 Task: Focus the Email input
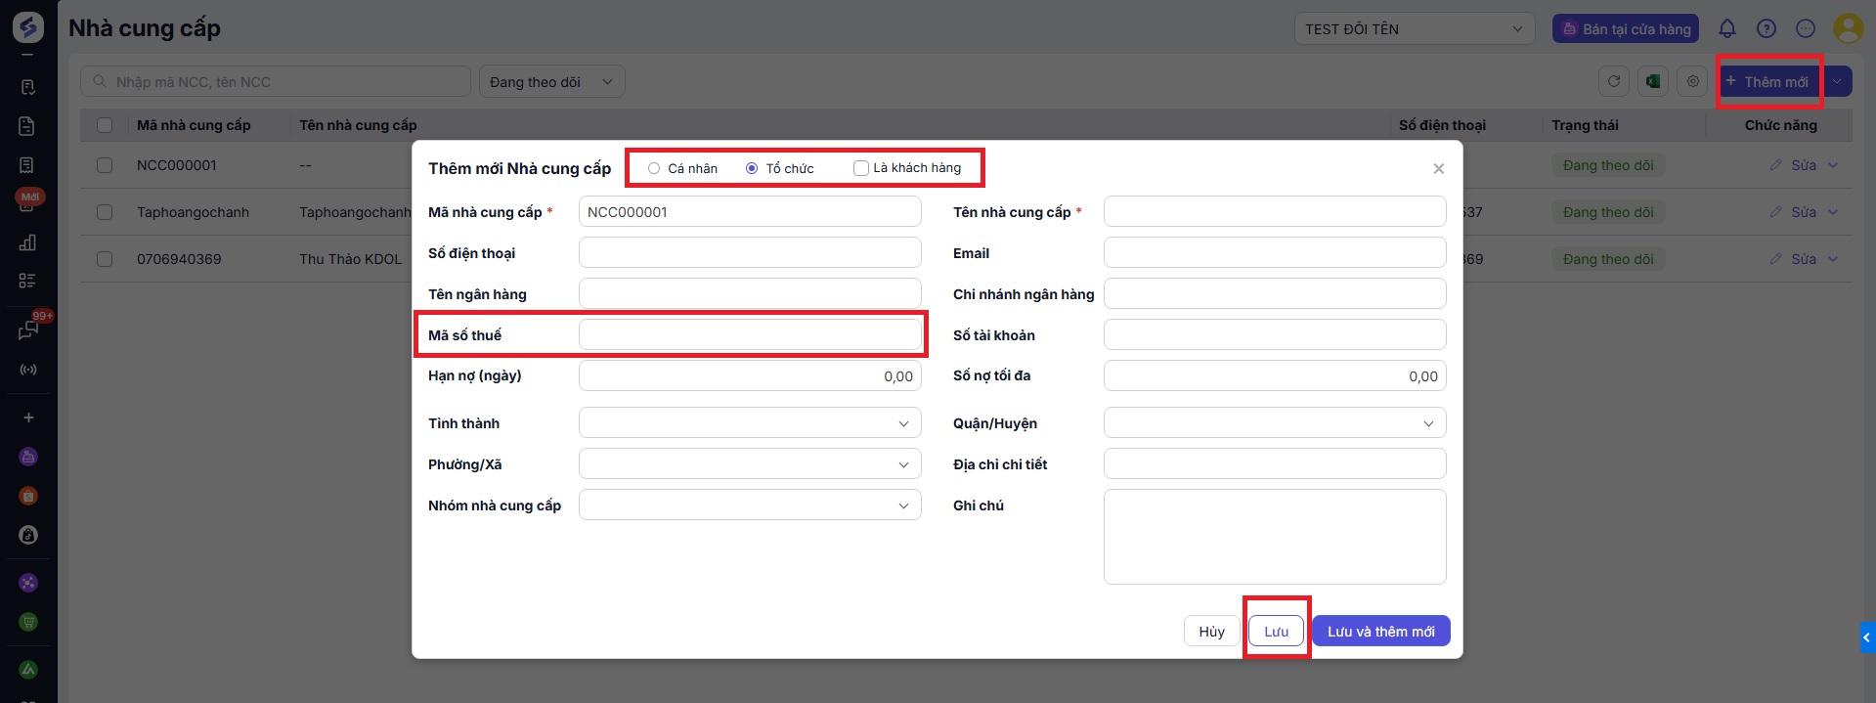(x=1275, y=252)
